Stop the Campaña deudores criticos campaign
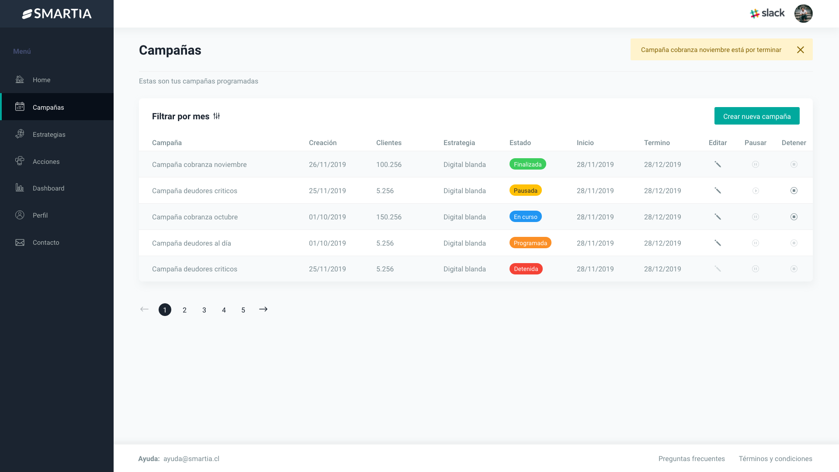Image resolution: width=839 pixels, height=472 pixels. coord(794,191)
